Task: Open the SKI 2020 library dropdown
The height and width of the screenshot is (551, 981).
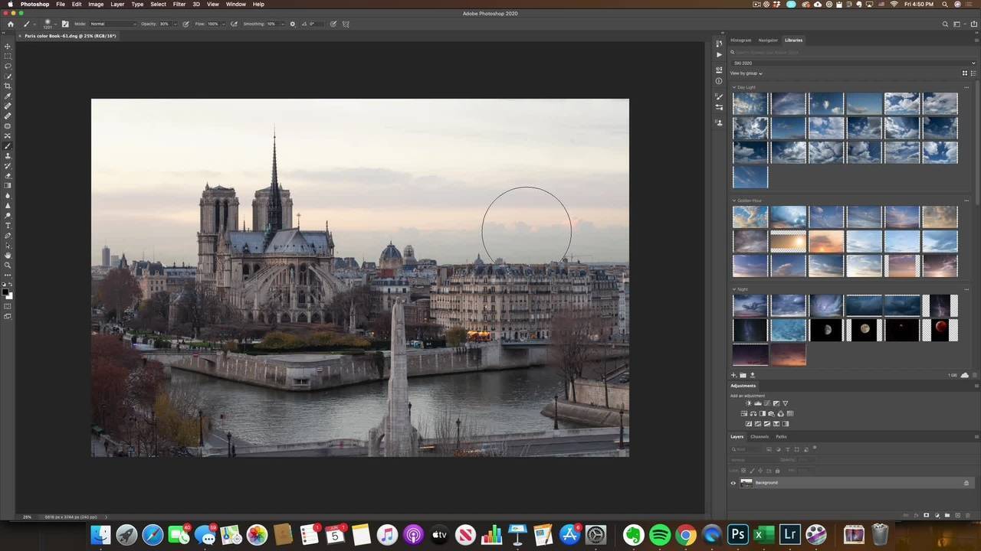Action: [x=854, y=63]
